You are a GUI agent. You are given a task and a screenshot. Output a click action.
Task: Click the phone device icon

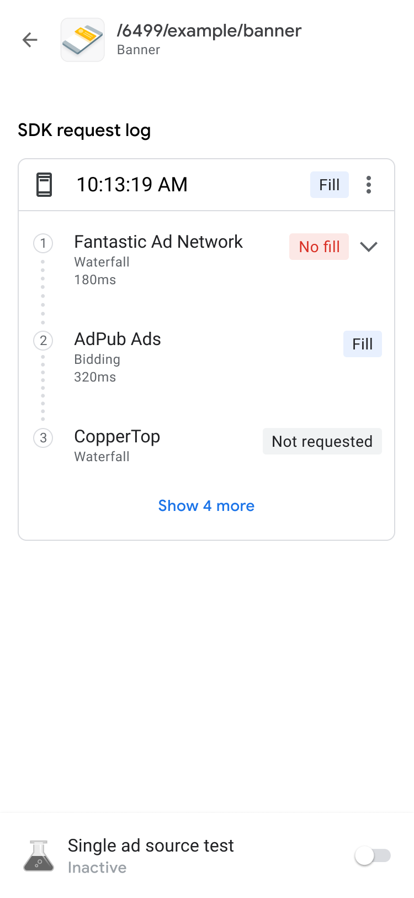point(44,185)
